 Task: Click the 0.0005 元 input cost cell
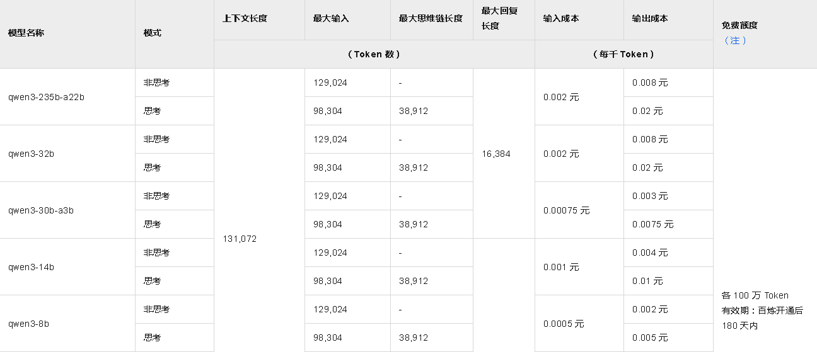[x=564, y=324]
